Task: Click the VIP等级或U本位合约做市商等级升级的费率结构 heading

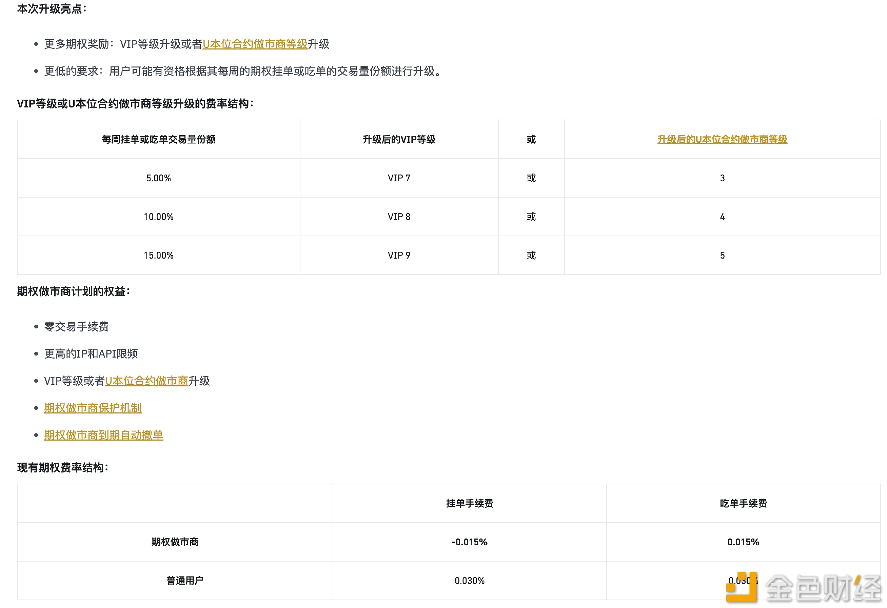Action: [x=136, y=104]
